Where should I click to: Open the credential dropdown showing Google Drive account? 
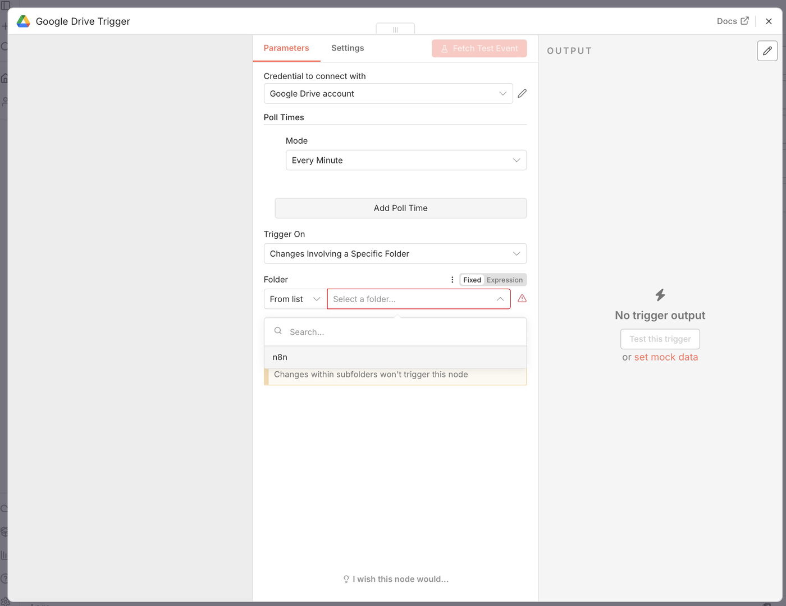pyautogui.click(x=388, y=93)
